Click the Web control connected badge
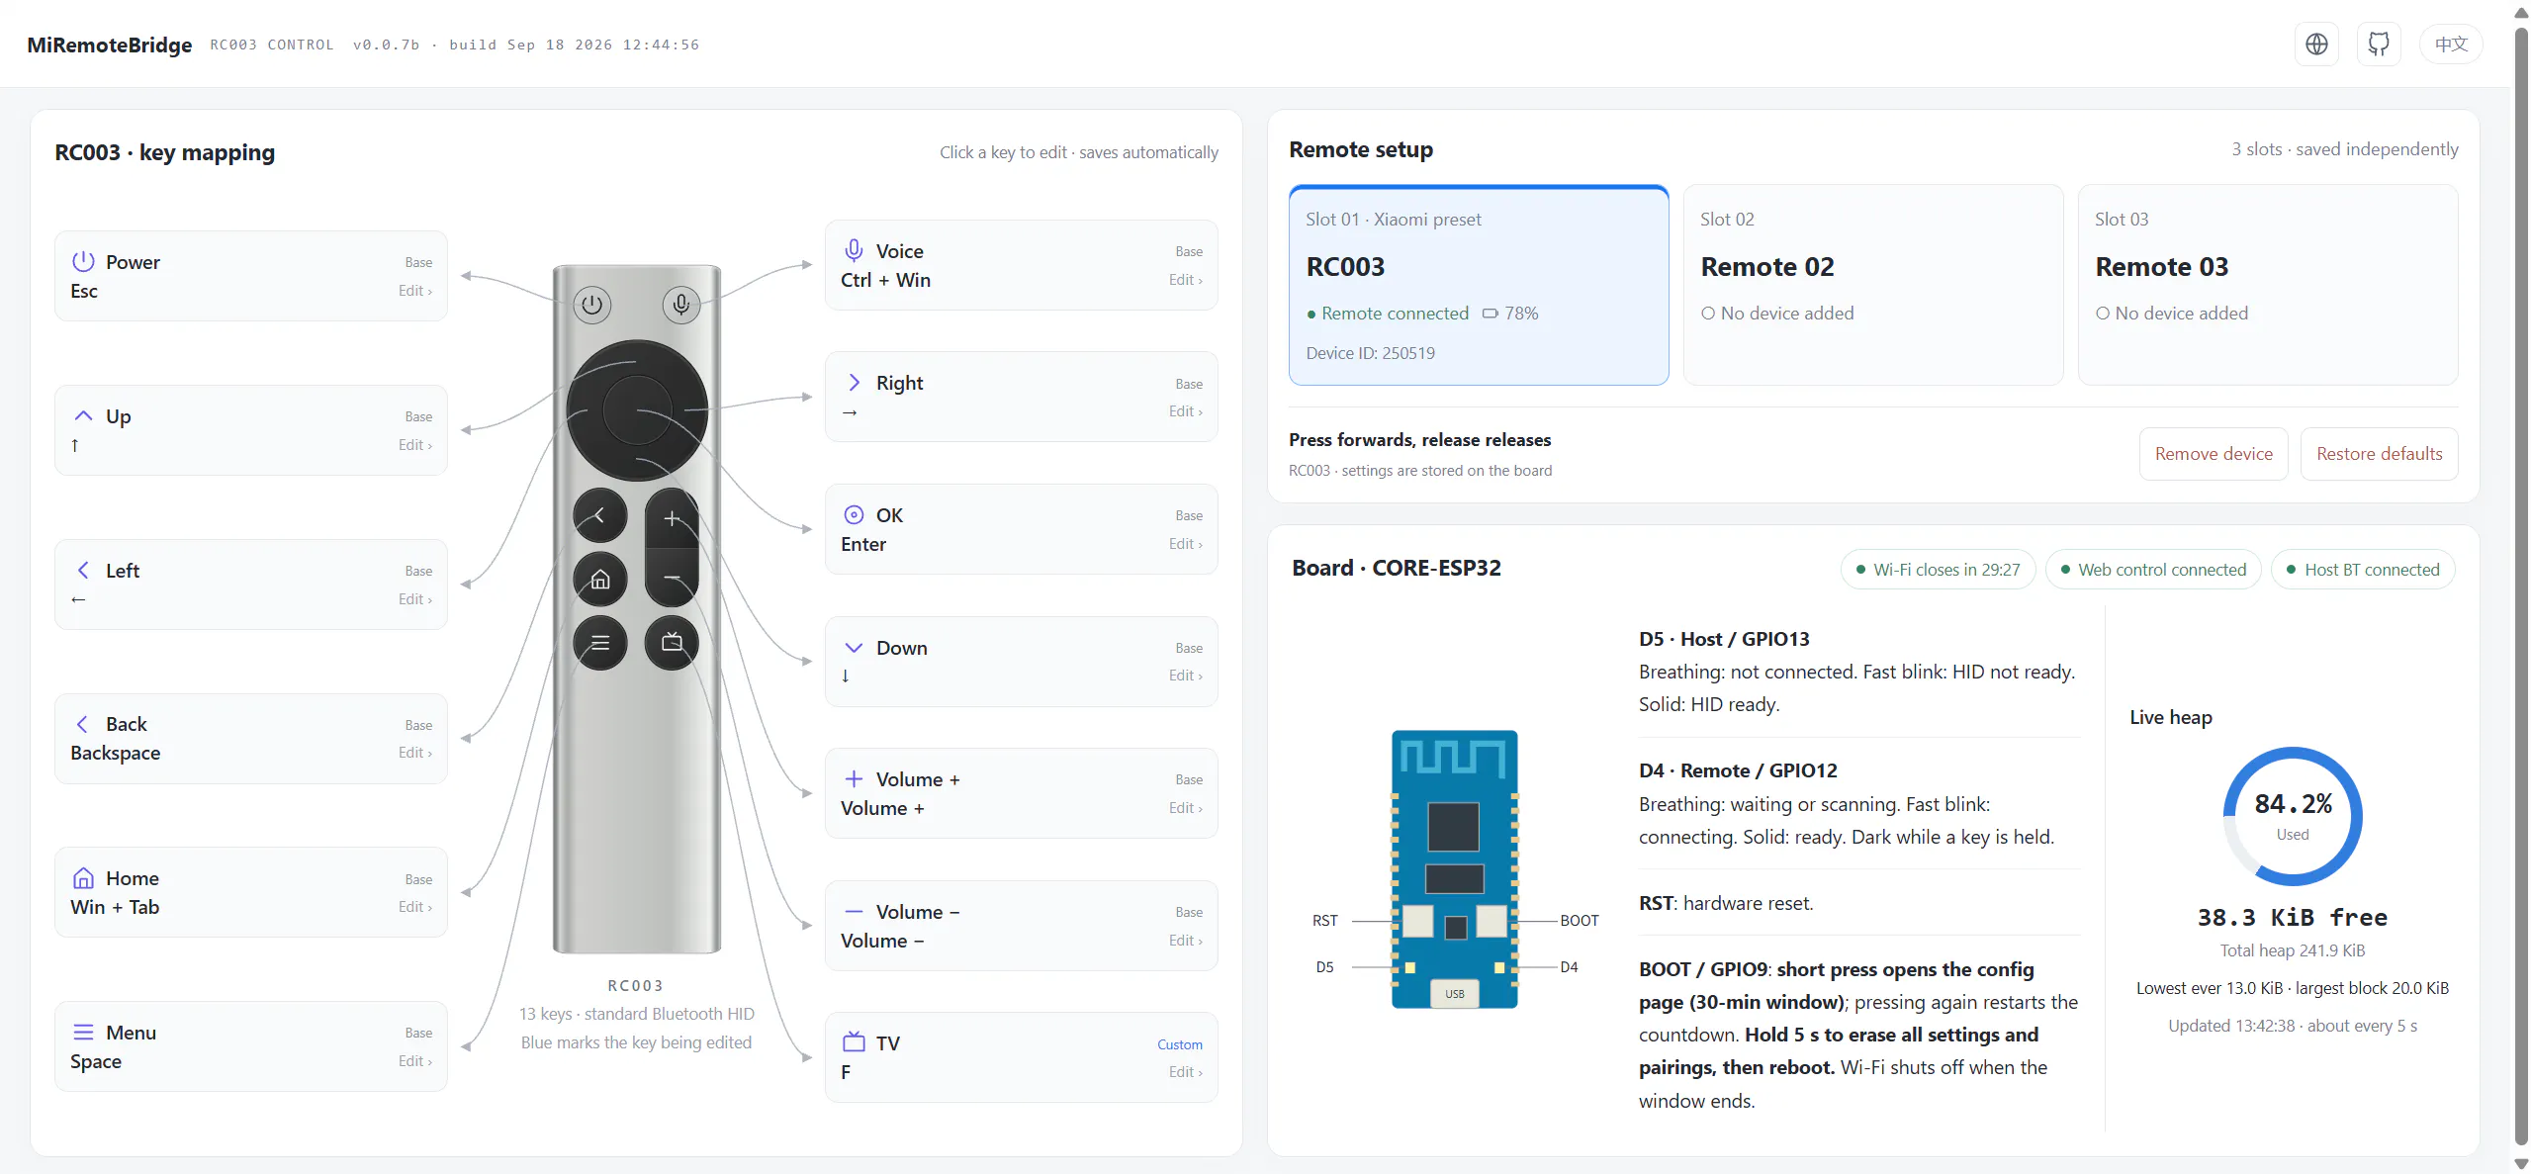 pyautogui.click(x=2152, y=570)
